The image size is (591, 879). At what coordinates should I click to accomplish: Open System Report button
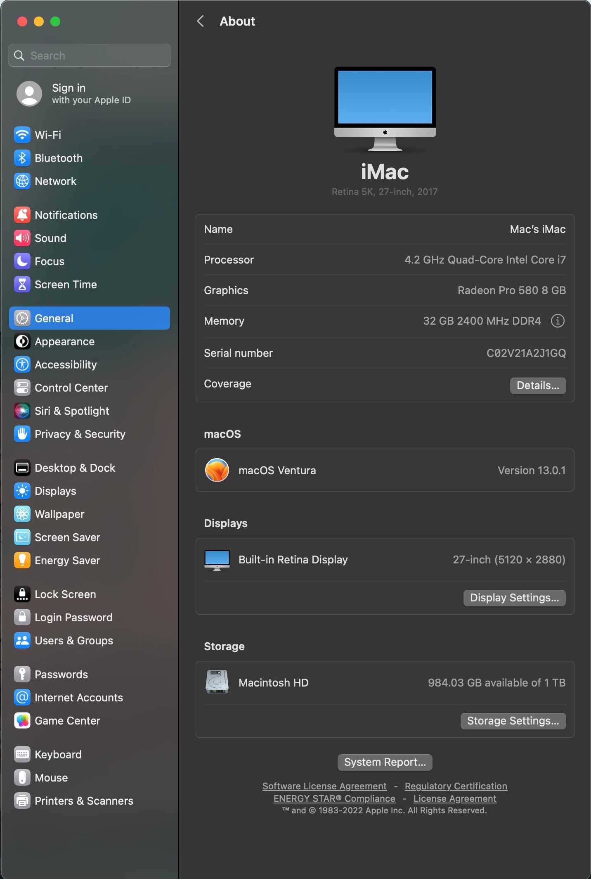tap(385, 762)
